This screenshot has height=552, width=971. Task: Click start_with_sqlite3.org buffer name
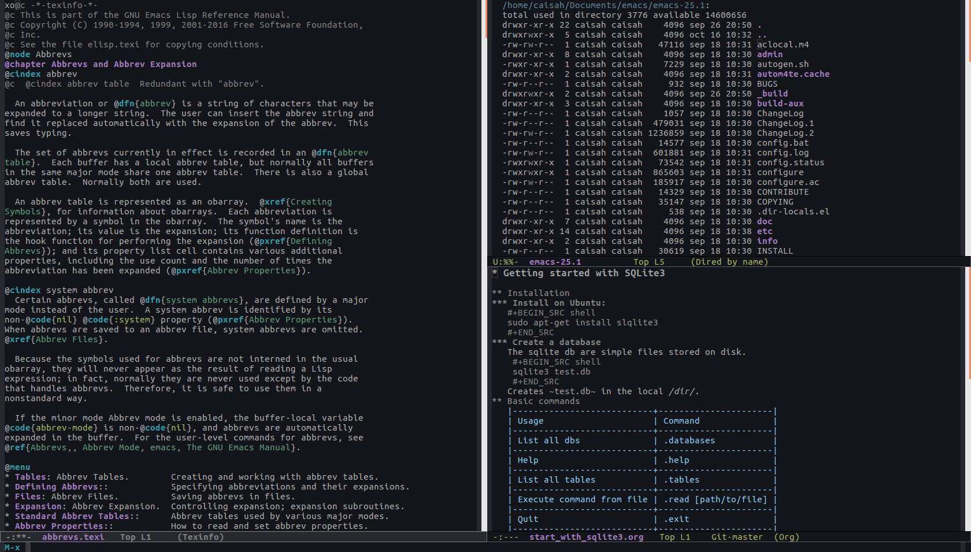coord(586,537)
